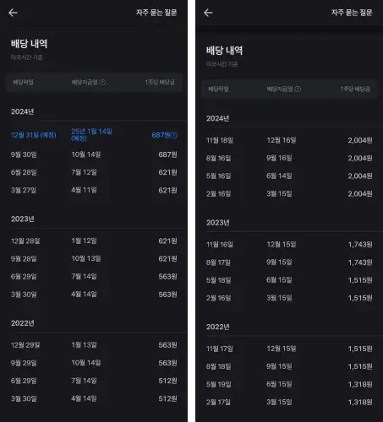This screenshot has height=422, width=383.
Task: Tap left 2022년 year heading
Action: (x=22, y=323)
